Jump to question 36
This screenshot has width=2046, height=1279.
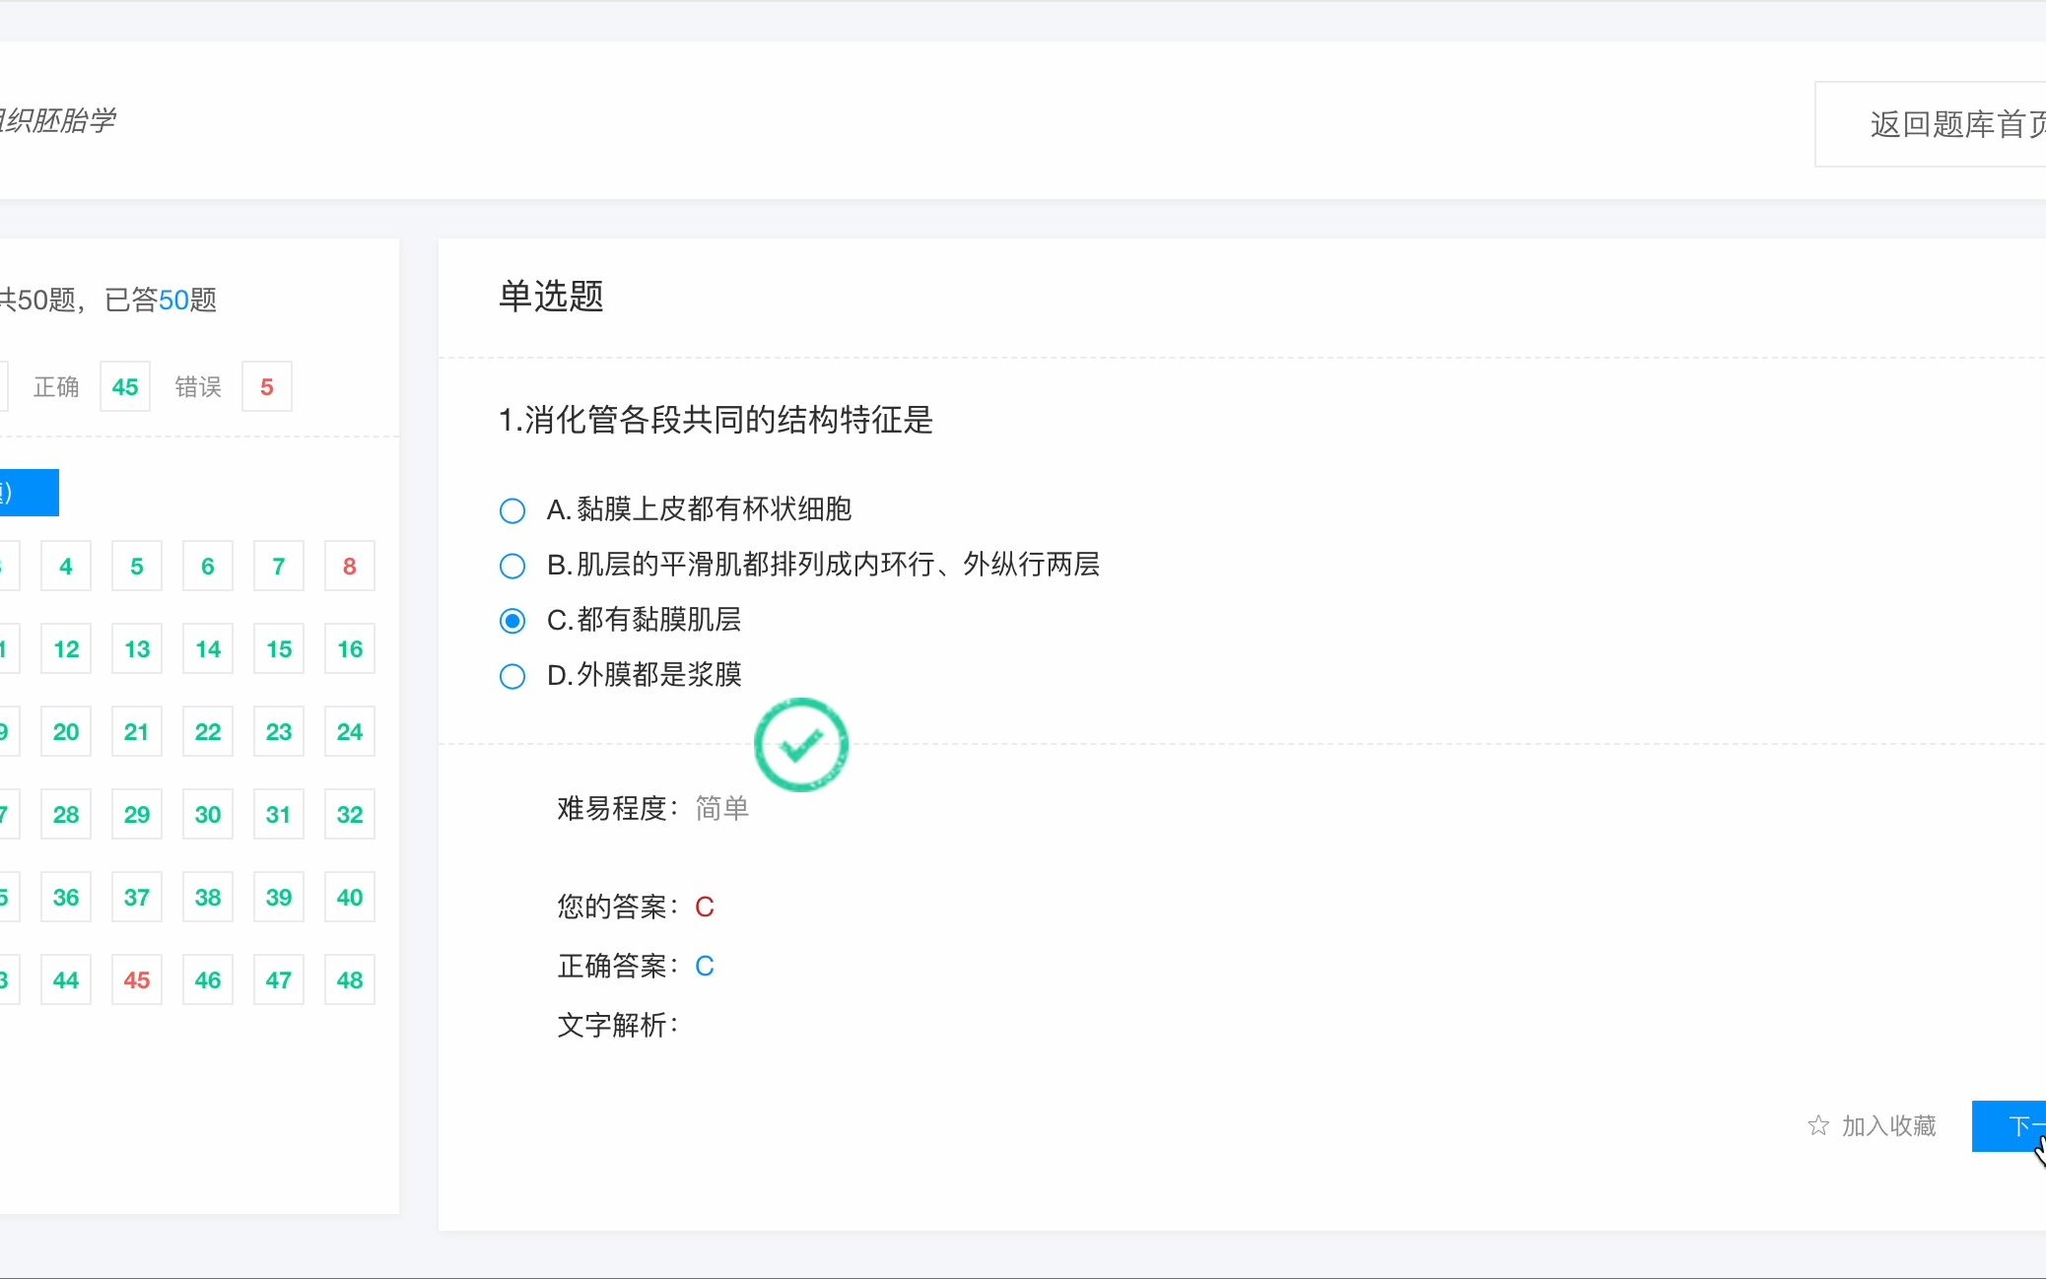[66, 898]
